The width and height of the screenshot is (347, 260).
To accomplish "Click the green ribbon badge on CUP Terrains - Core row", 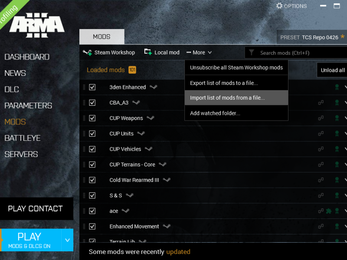I will (337, 165).
